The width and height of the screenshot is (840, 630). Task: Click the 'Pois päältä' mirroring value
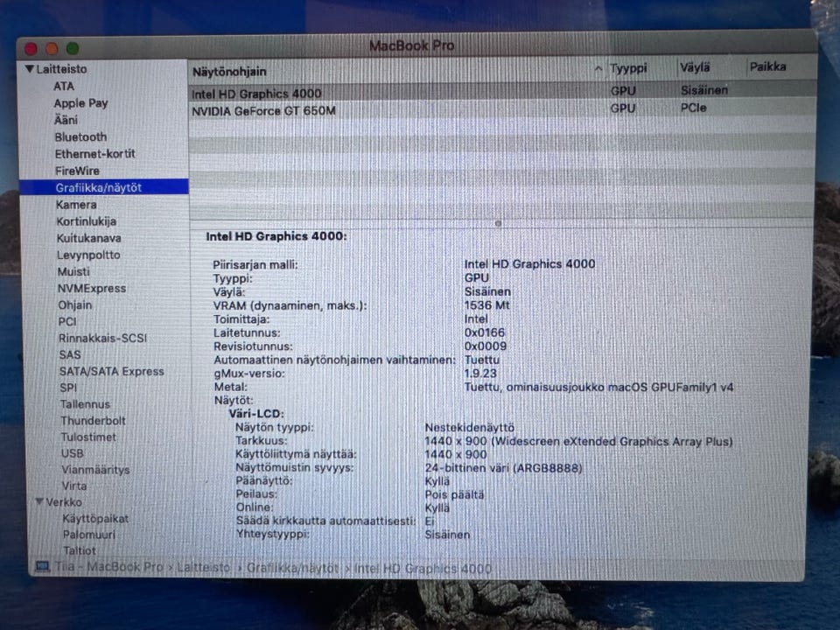[454, 494]
